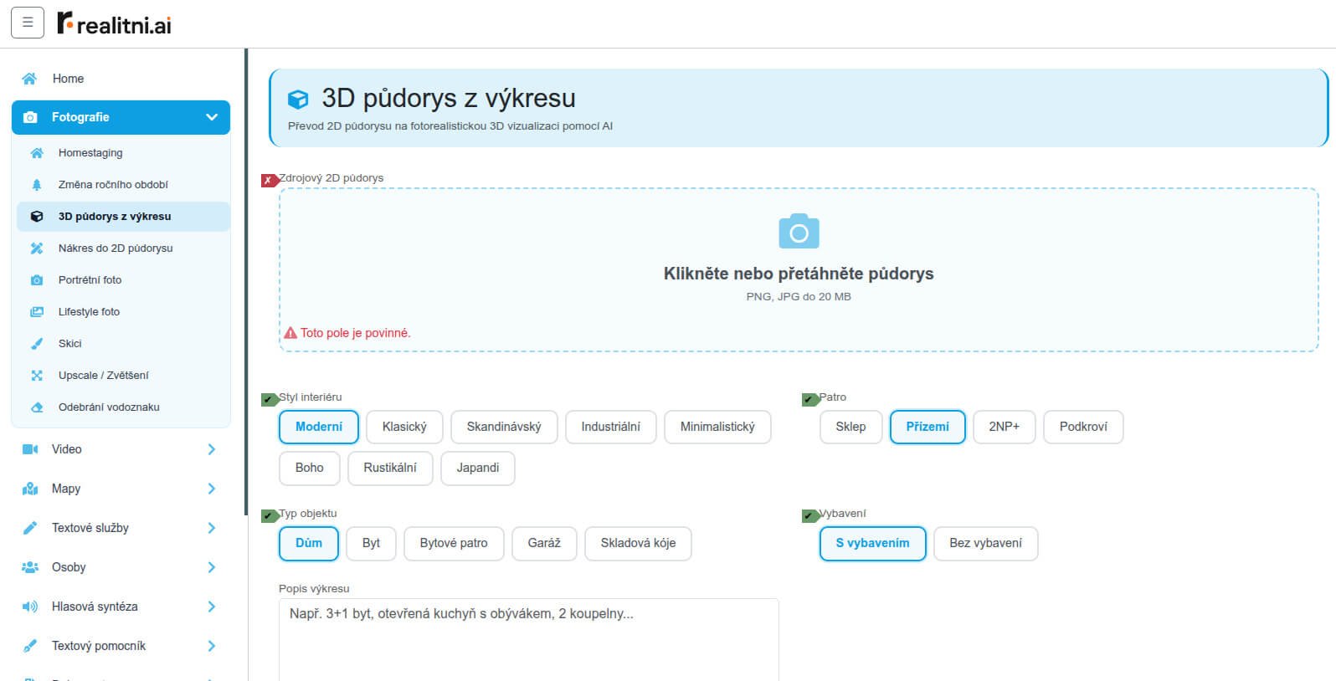Choose Bytové patro as object type
Image resolution: width=1336 pixels, height=681 pixels.
point(454,543)
